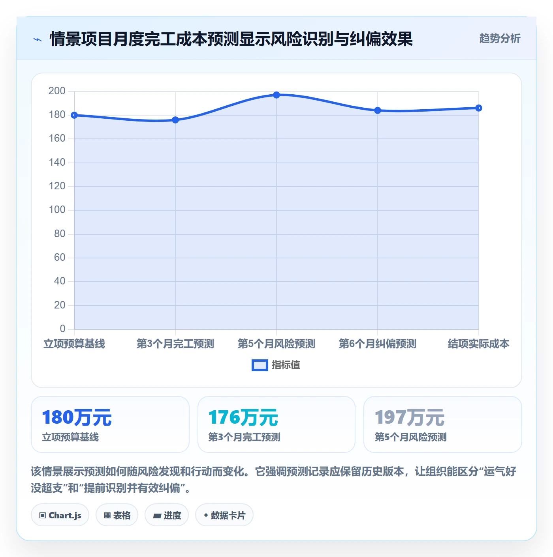Click the 立项预算基线 x-axis label

[x=74, y=344]
